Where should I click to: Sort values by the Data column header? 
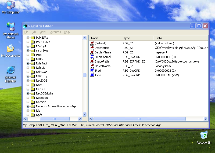(181, 38)
